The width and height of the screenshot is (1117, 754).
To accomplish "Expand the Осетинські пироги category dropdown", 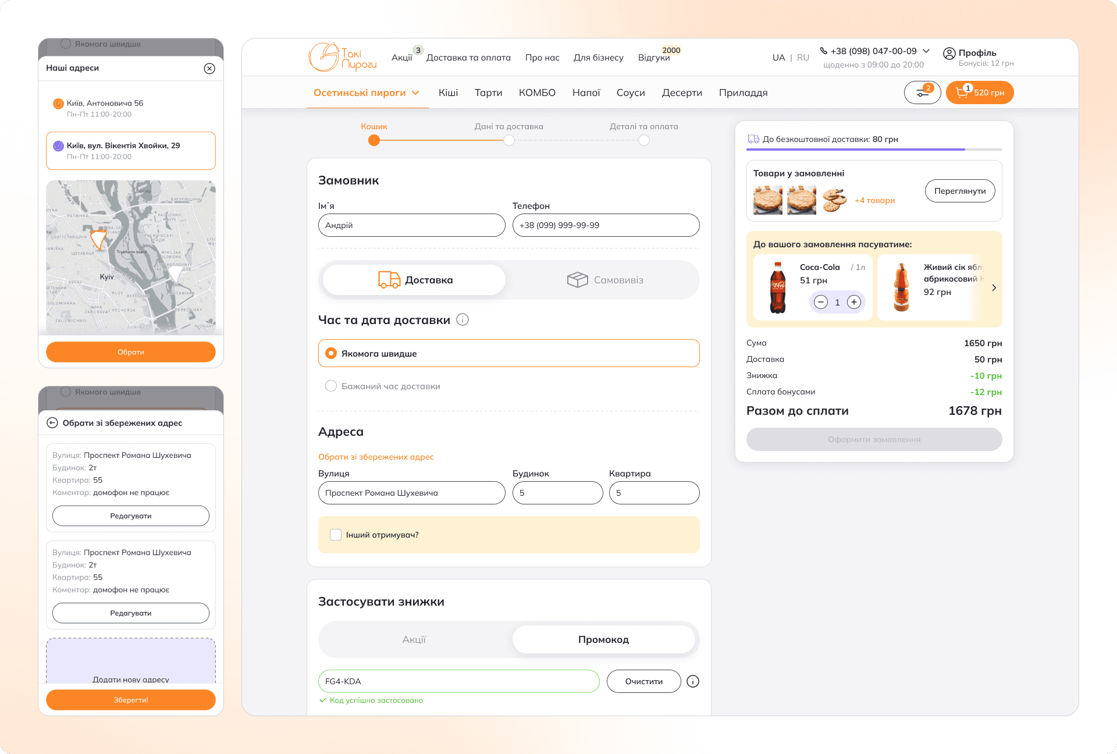I will (415, 93).
